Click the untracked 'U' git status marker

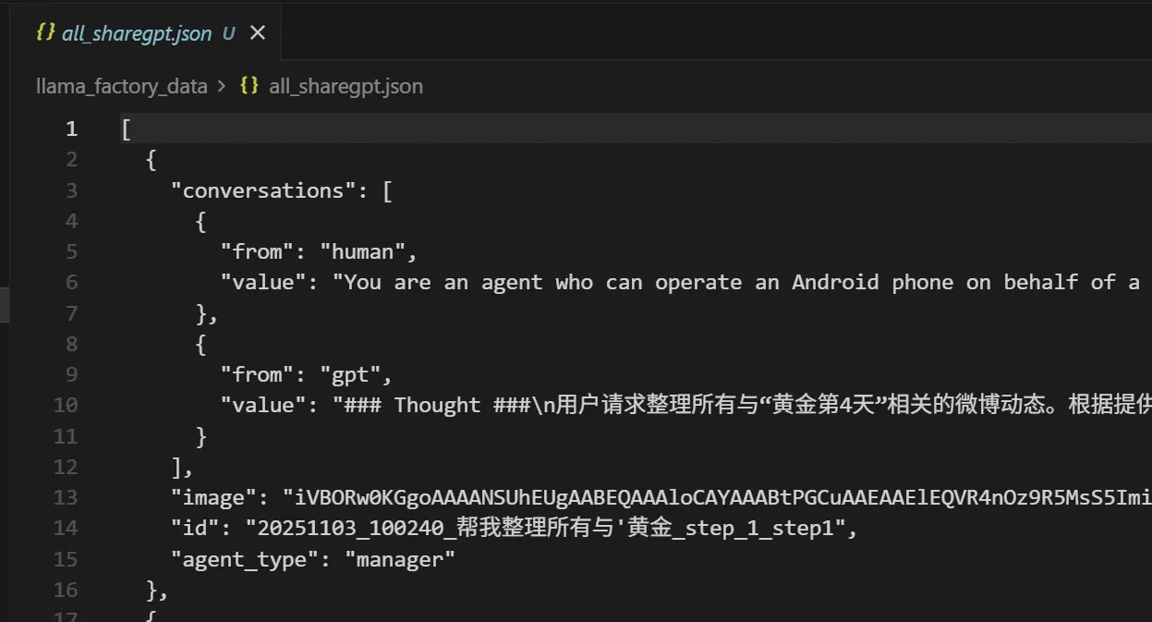pos(229,34)
